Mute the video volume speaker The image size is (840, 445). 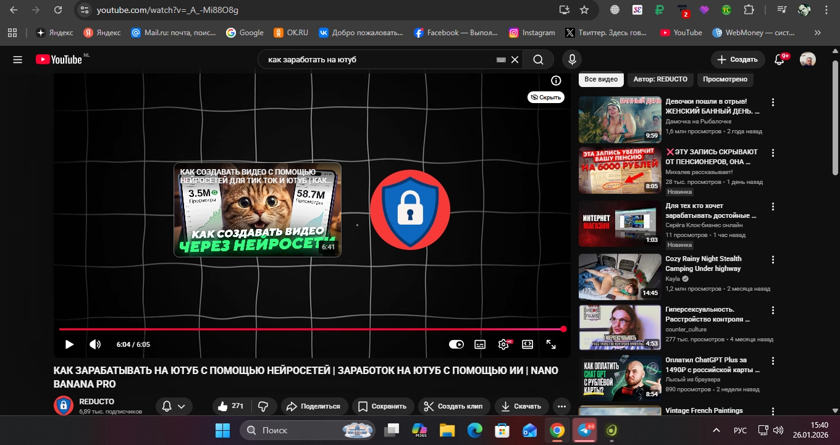94,344
